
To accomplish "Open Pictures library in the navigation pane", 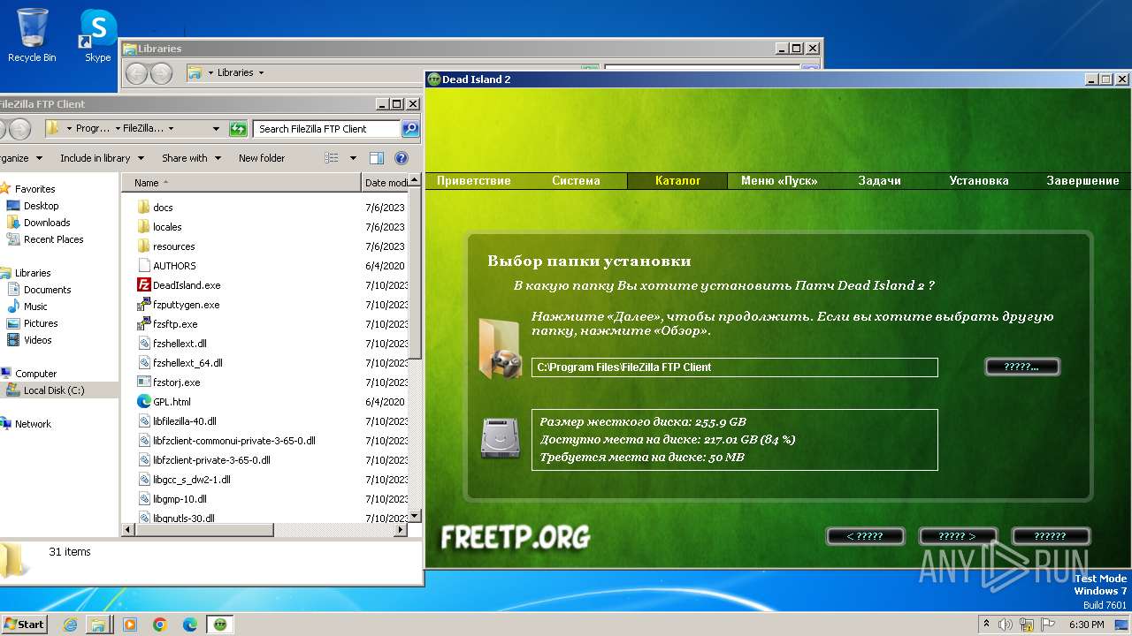I will coord(41,323).
